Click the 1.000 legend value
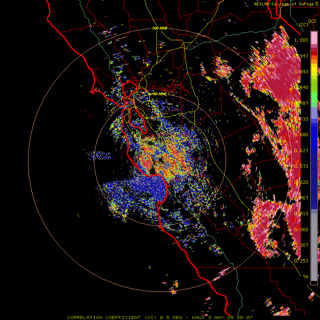320x320 pixels. coord(301,40)
